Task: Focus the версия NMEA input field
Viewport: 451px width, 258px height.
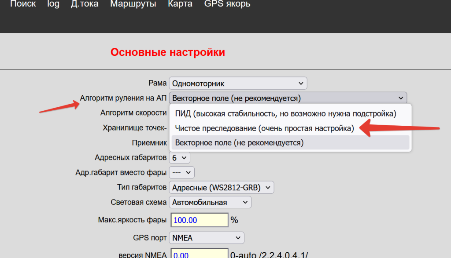Action: [199, 254]
